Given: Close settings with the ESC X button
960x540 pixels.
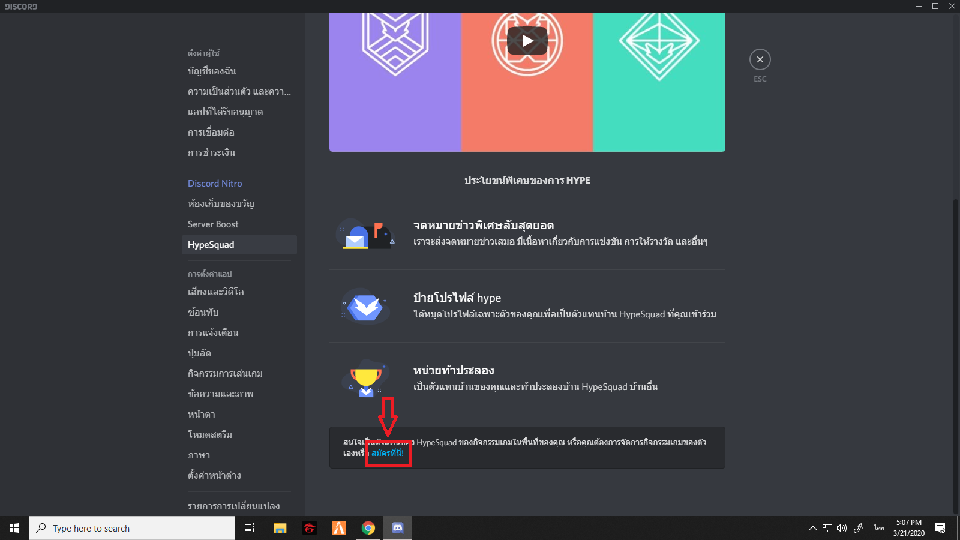Looking at the screenshot, I should 760,59.
